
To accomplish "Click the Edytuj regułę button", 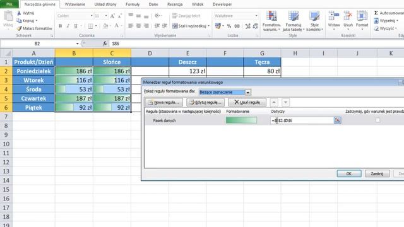I will (205, 102).
